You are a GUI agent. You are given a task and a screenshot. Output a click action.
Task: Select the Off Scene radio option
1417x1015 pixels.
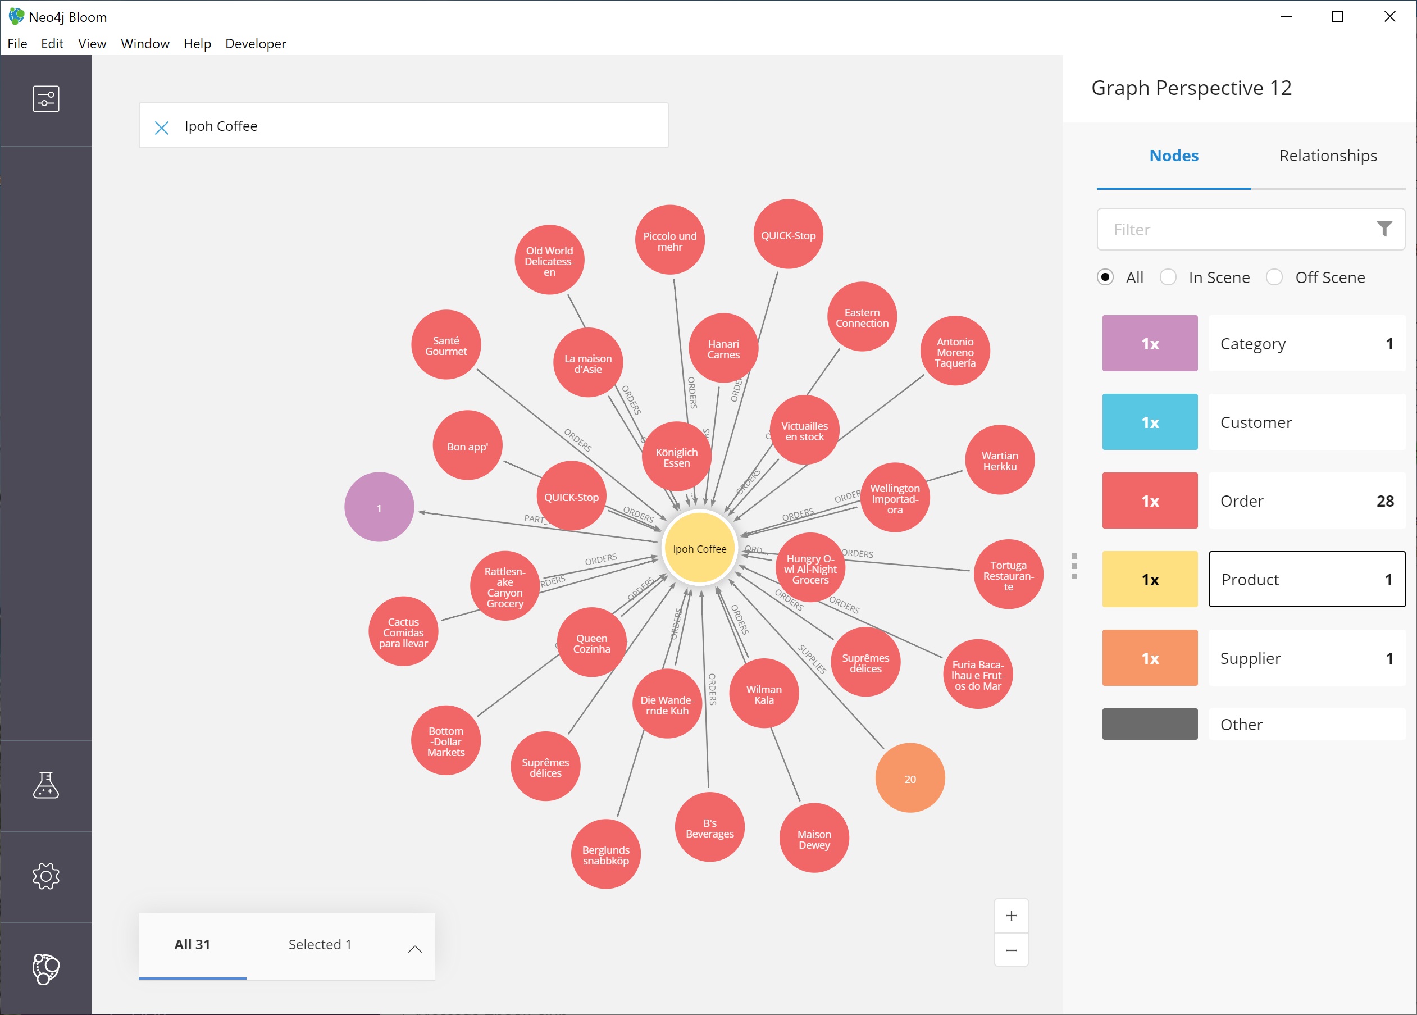point(1274,277)
